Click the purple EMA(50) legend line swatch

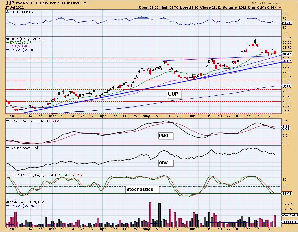[x=8, y=46]
